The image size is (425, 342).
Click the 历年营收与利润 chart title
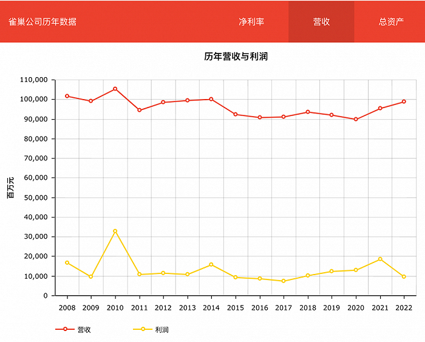236,56
